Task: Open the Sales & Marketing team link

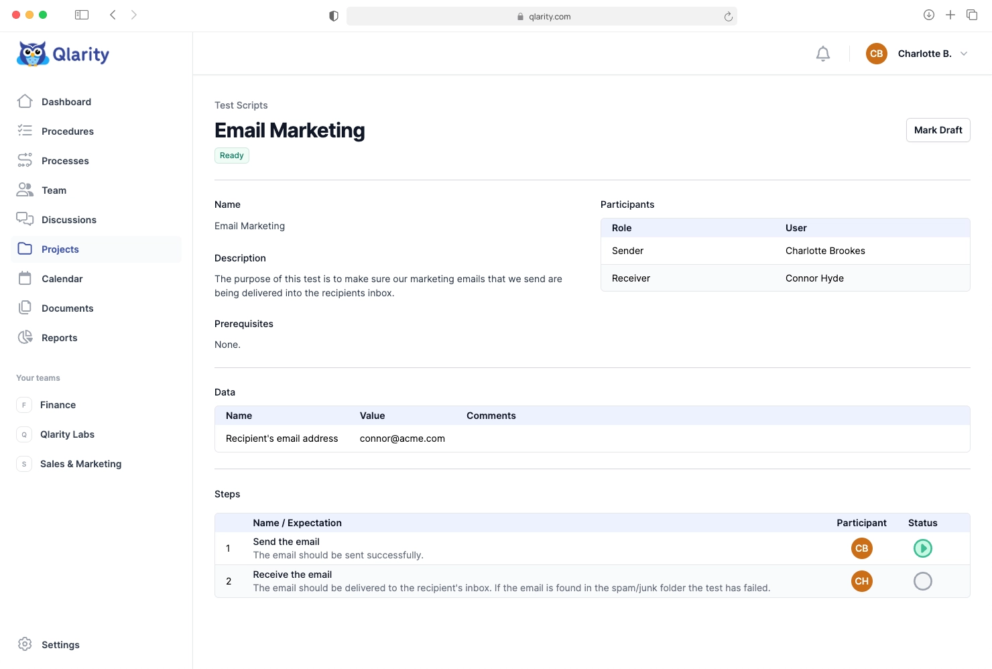Action: tap(80, 464)
